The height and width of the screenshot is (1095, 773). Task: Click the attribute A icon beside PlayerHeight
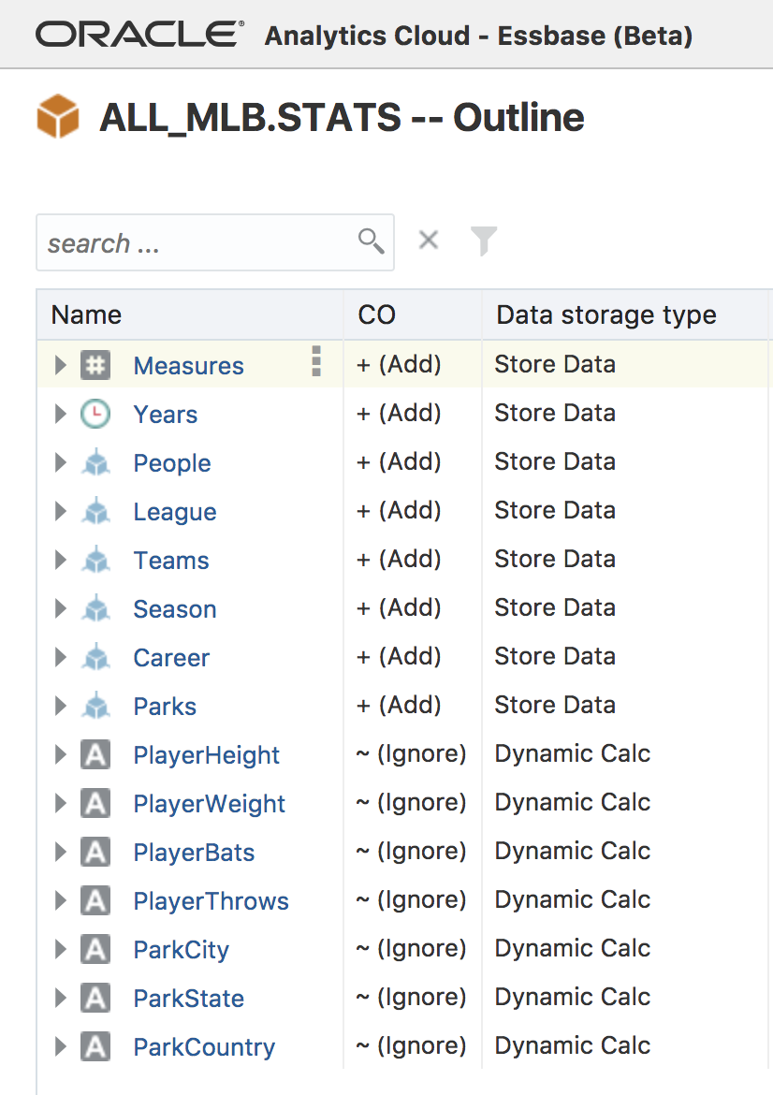point(95,754)
